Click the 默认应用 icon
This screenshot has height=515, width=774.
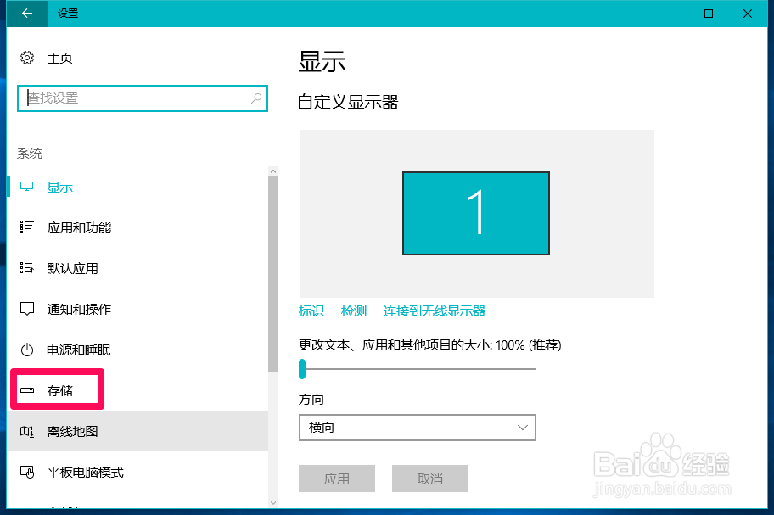tap(26, 268)
